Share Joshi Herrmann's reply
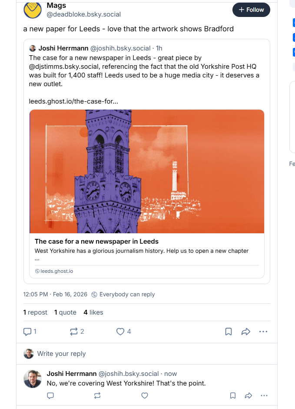The width and height of the screenshot is (295, 409). tap(249, 396)
